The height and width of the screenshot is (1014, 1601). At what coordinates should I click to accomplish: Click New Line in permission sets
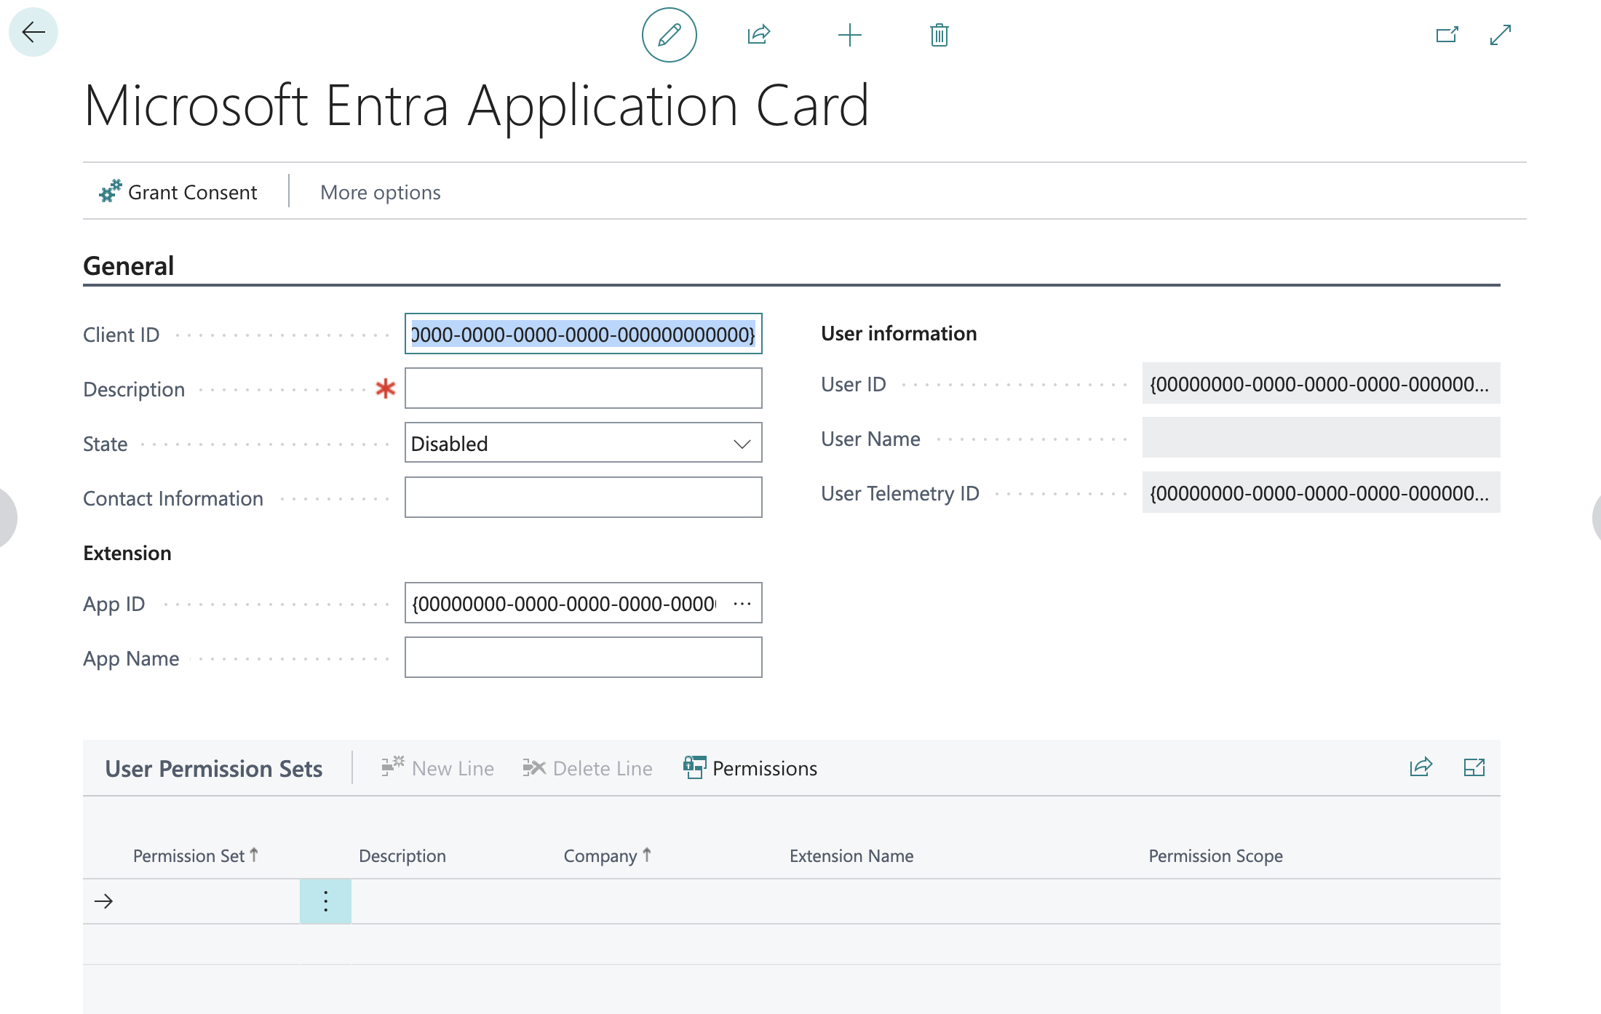tap(438, 768)
